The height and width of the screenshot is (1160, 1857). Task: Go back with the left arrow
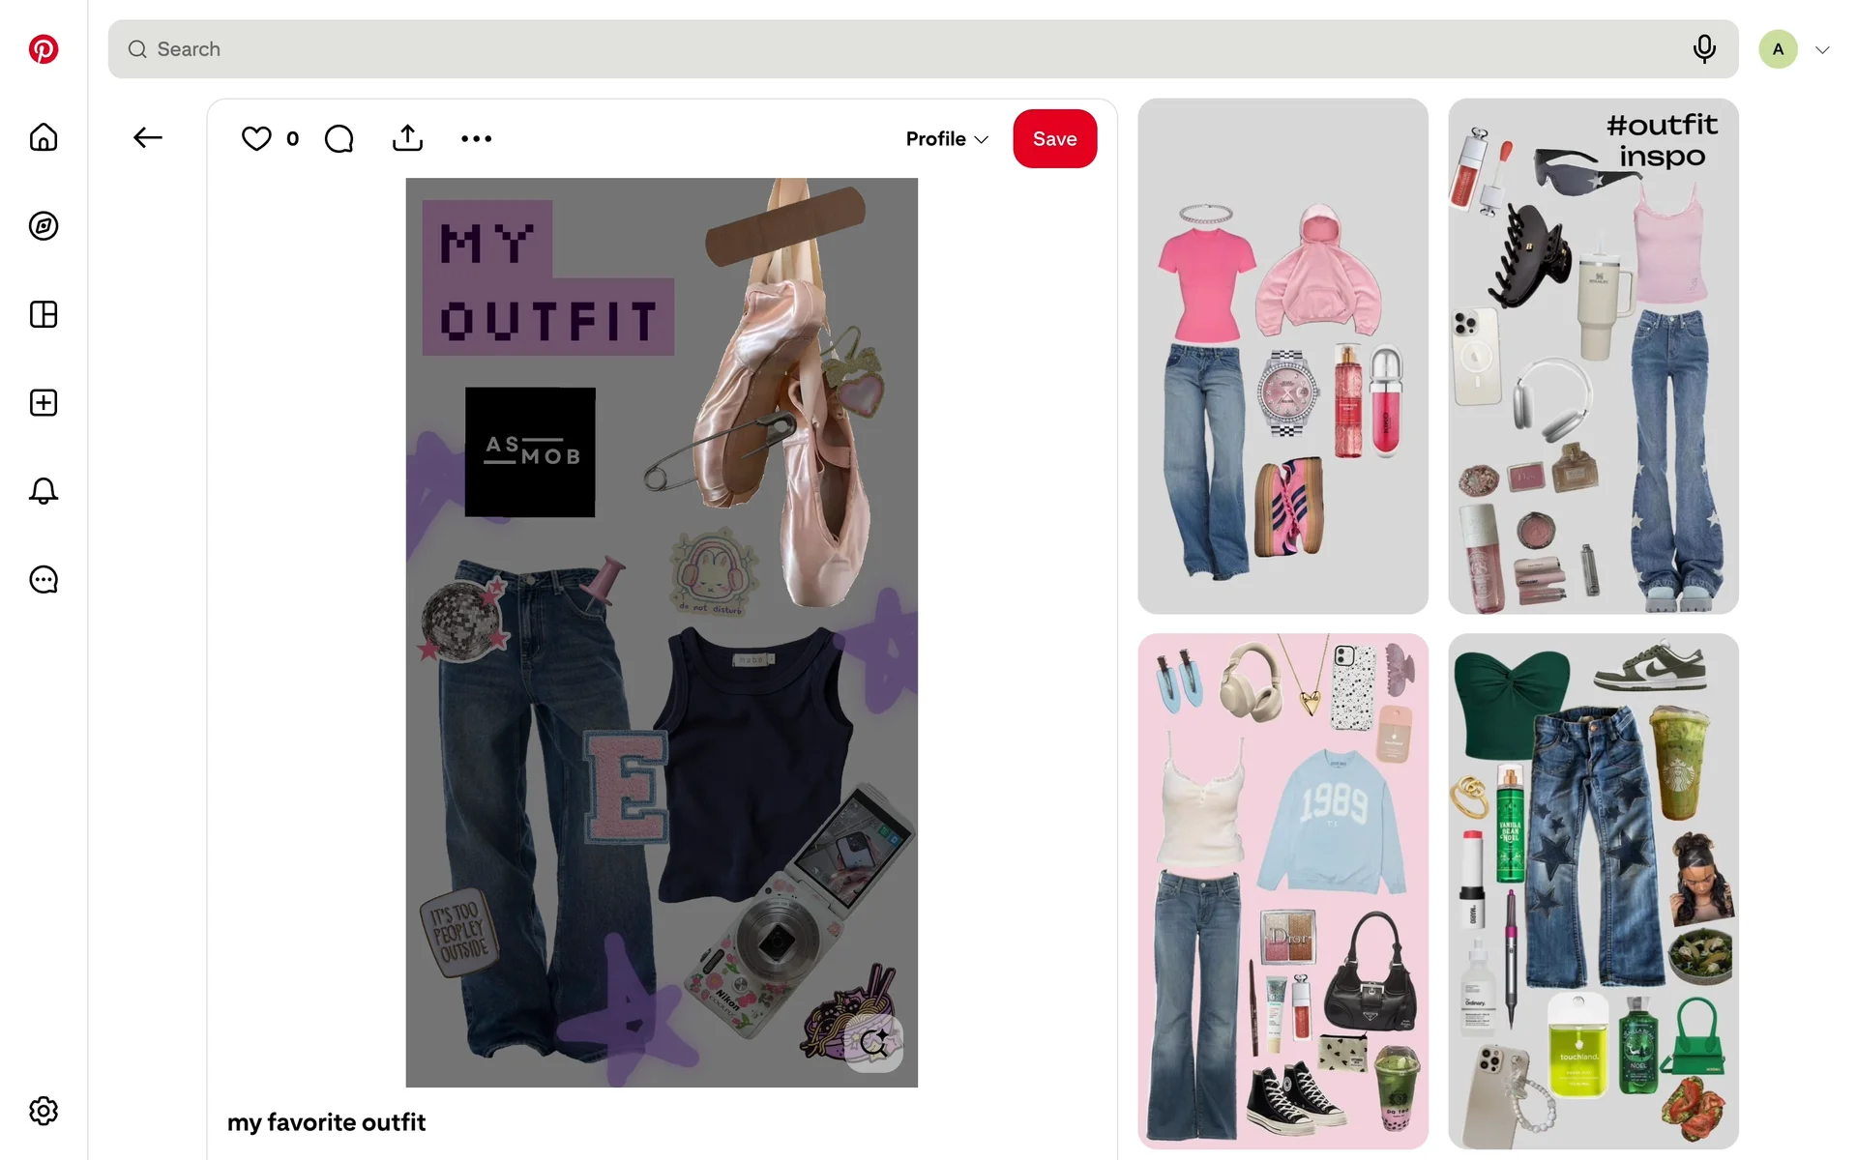tap(147, 138)
